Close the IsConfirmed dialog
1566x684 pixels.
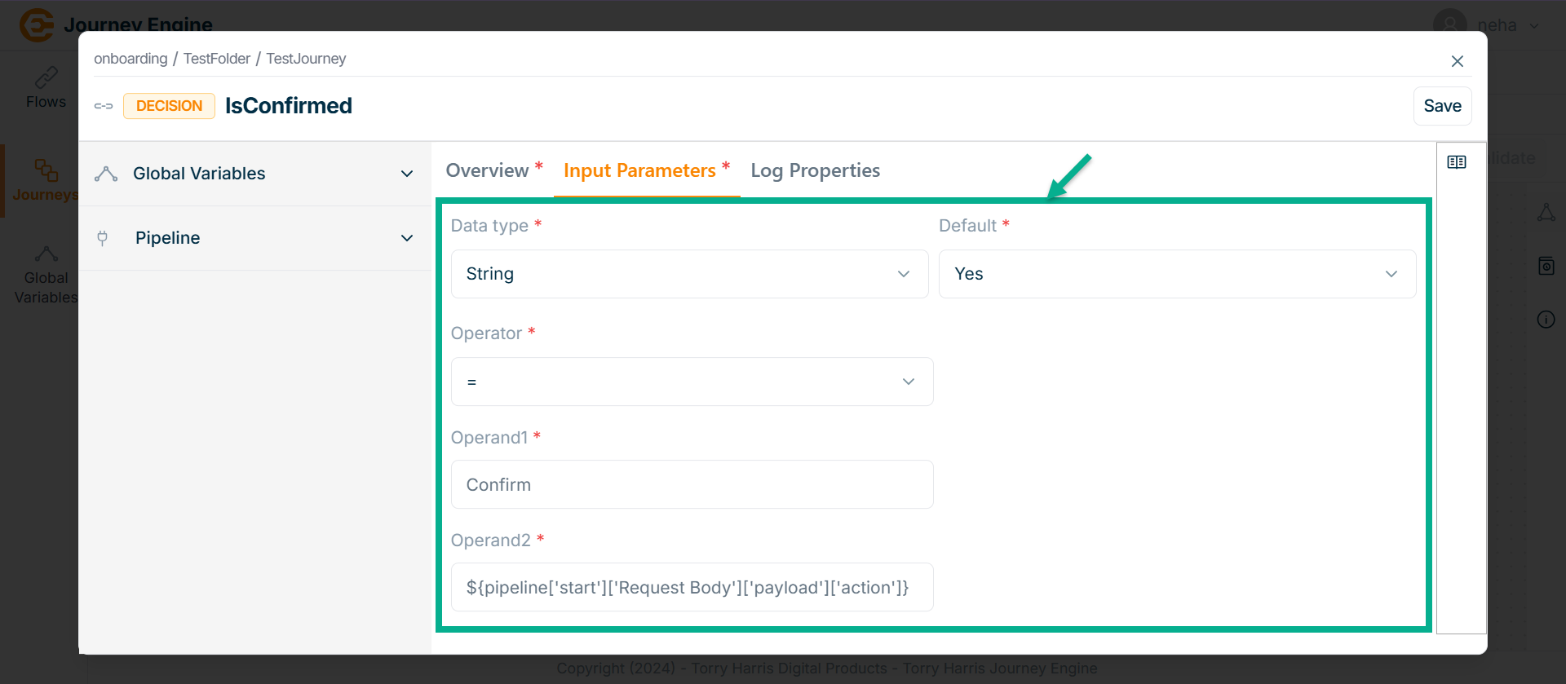pyautogui.click(x=1458, y=61)
